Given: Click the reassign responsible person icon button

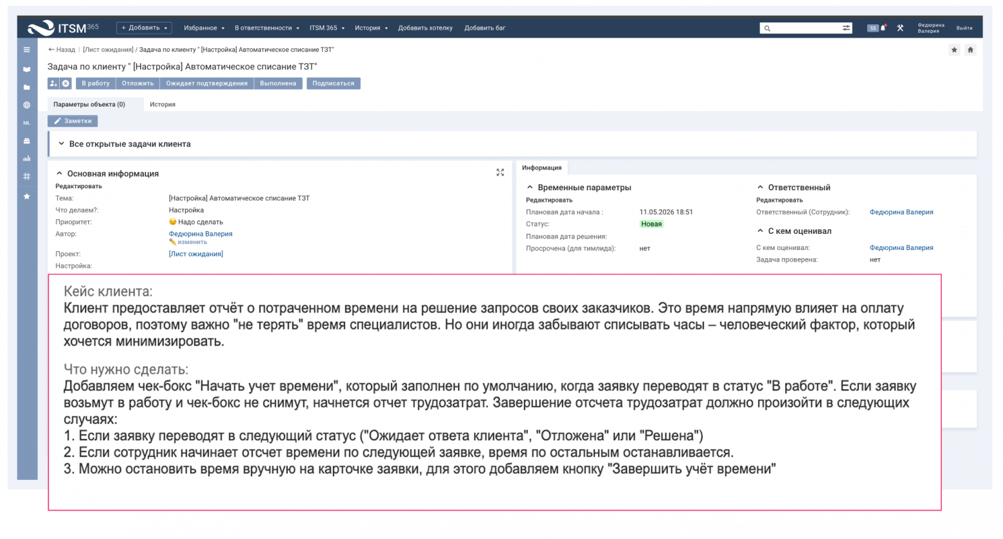Looking at the screenshot, I should point(53,84).
